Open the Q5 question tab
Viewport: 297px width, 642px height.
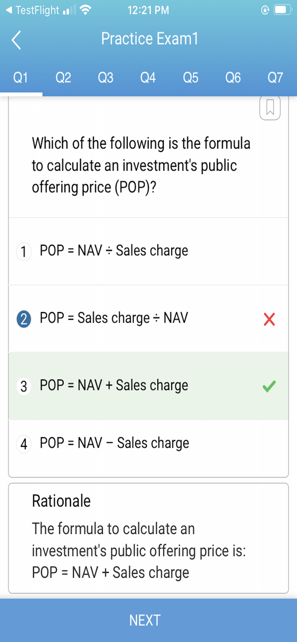click(x=191, y=78)
